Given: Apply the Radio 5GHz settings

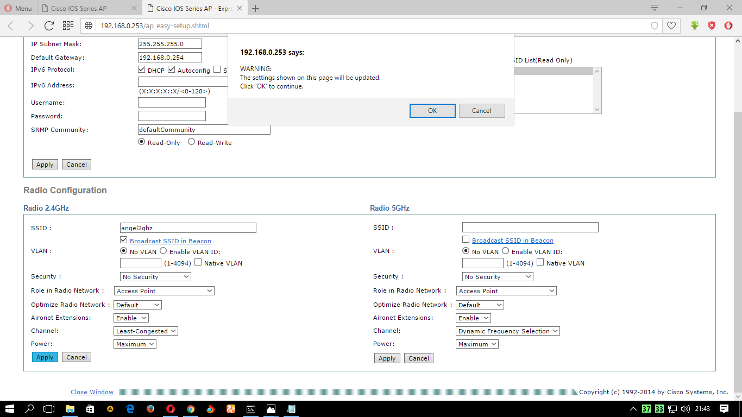Looking at the screenshot, I should pyautogui.click(x=387, y=358).
